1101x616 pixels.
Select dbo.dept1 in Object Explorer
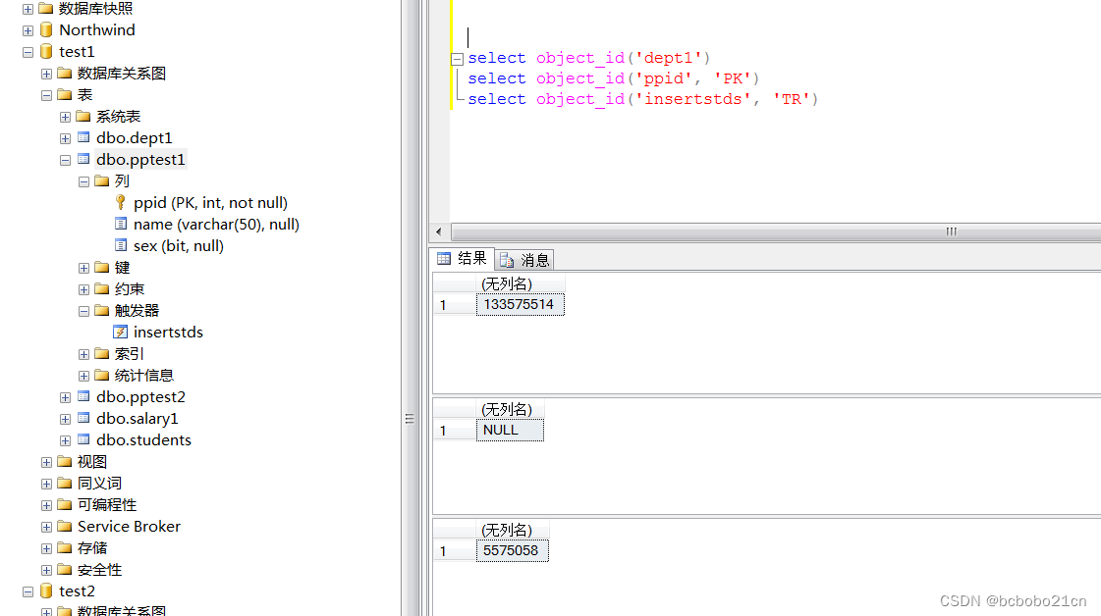click(x=134, y=137)
